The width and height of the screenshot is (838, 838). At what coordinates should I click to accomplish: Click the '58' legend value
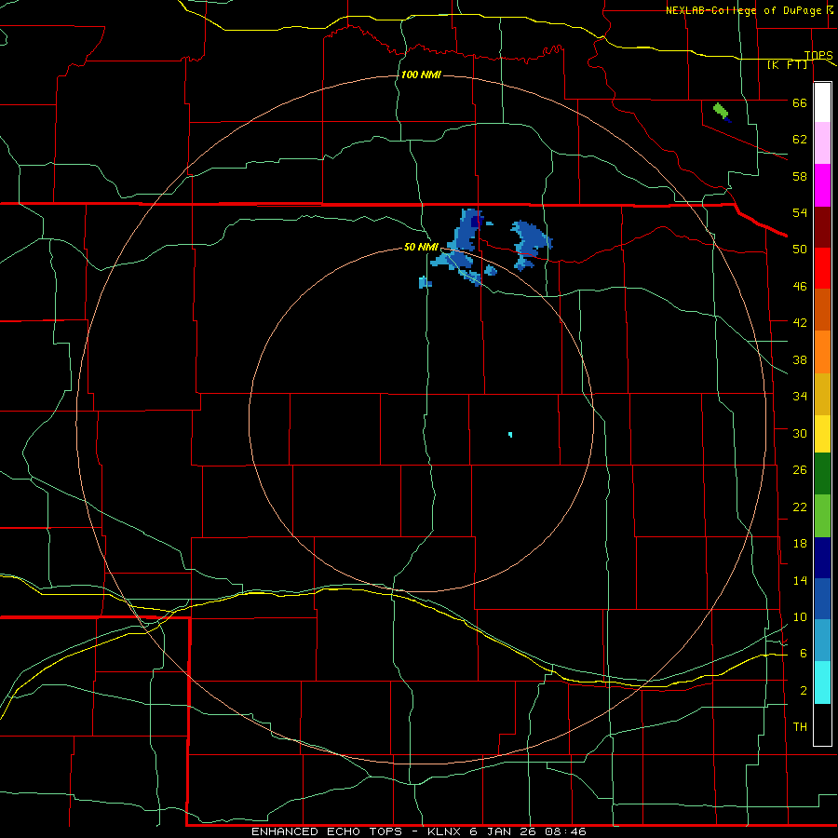point(800,176)
